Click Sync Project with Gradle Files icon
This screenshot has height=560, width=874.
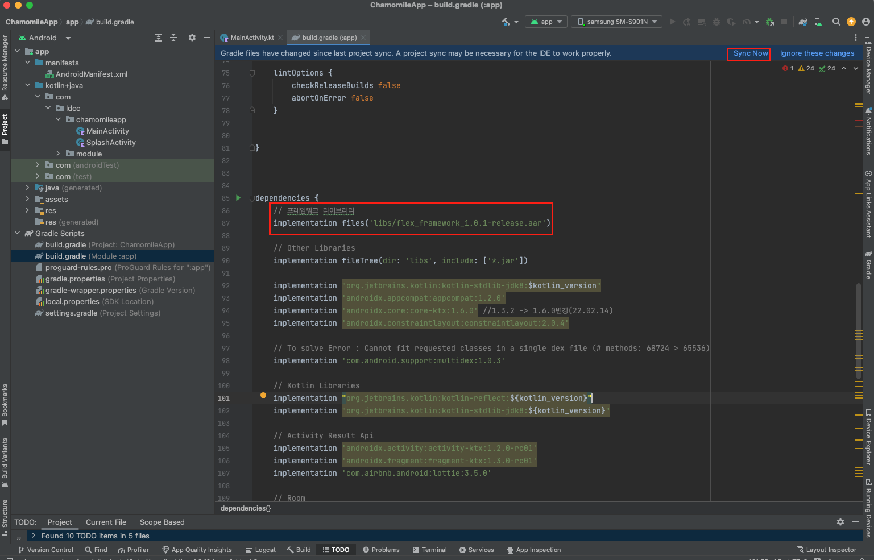pyautogui.click(x=802, y=22)
